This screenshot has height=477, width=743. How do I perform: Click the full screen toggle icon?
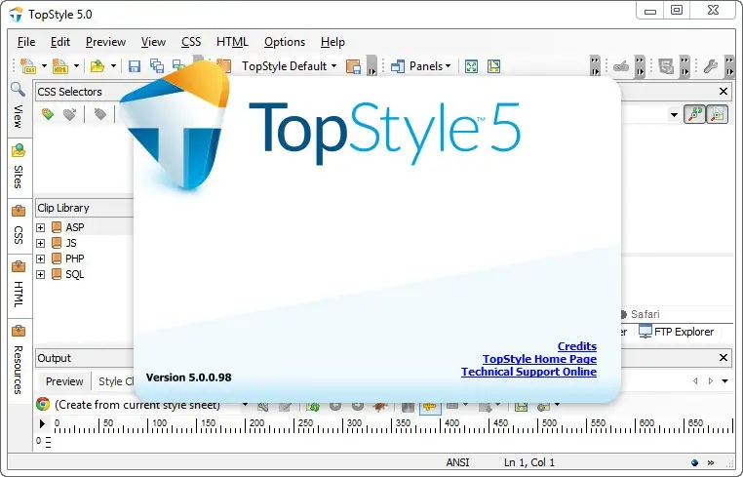coord(471,66)
